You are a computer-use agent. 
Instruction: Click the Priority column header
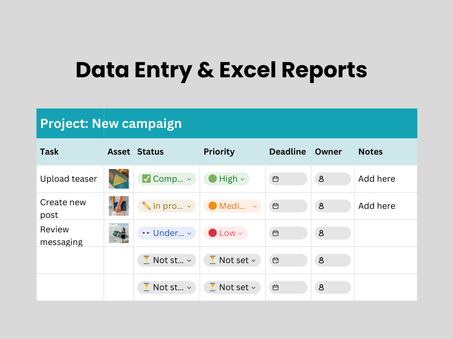point(219,151)
